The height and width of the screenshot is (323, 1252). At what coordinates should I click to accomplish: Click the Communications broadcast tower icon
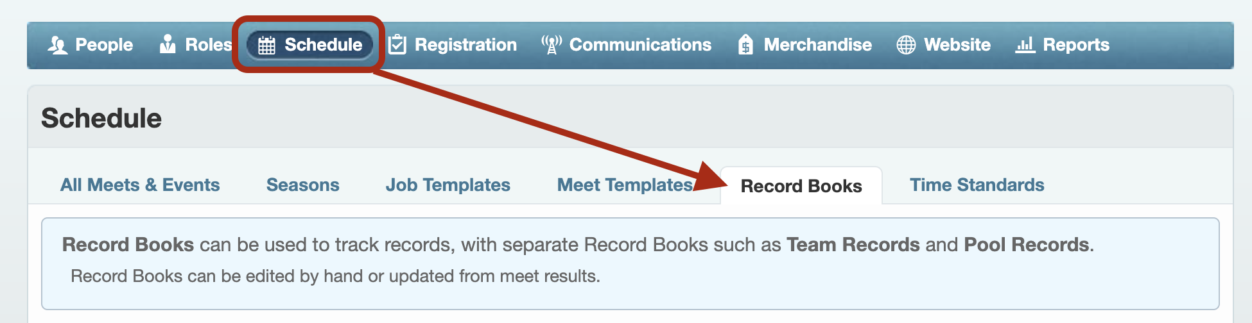pos(552,44)
